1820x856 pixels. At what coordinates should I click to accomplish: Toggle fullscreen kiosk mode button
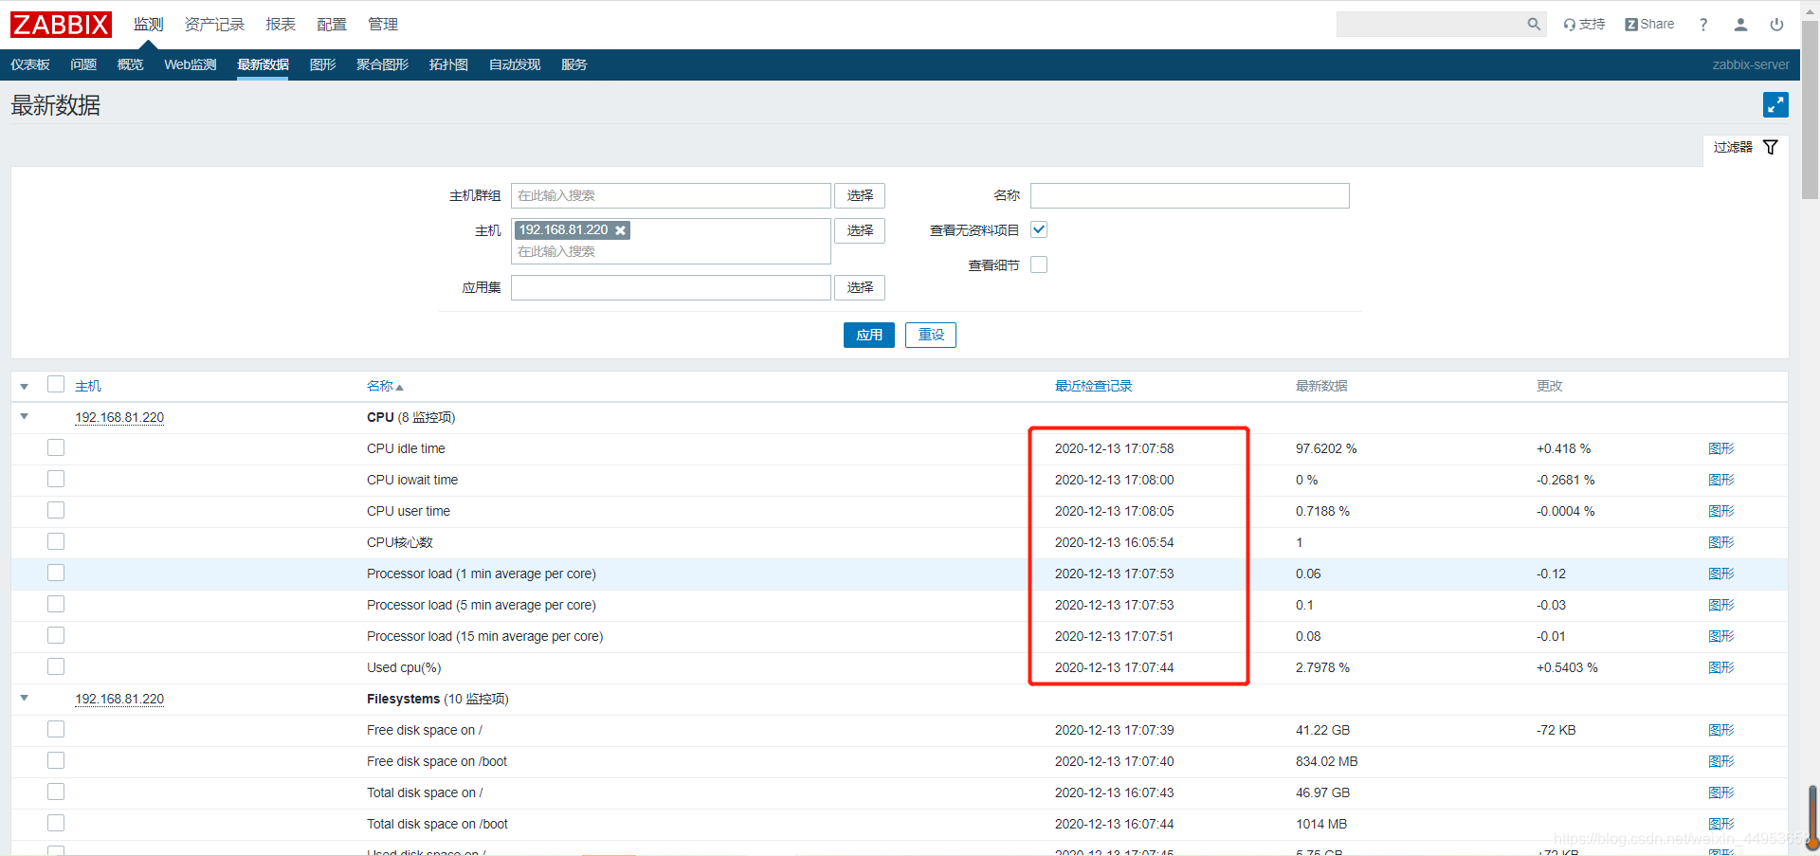(1775, 105)
